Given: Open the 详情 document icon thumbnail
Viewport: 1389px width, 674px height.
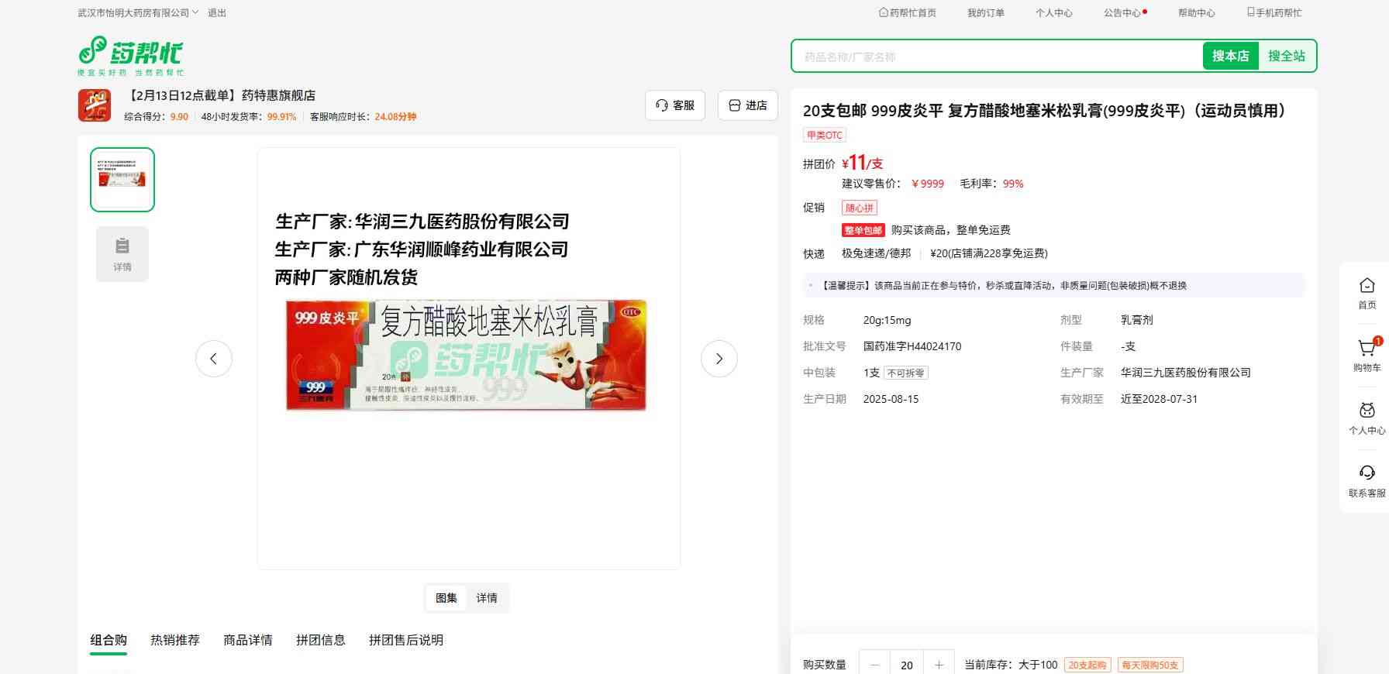Looking at the screenshot, I should [122, 253].
